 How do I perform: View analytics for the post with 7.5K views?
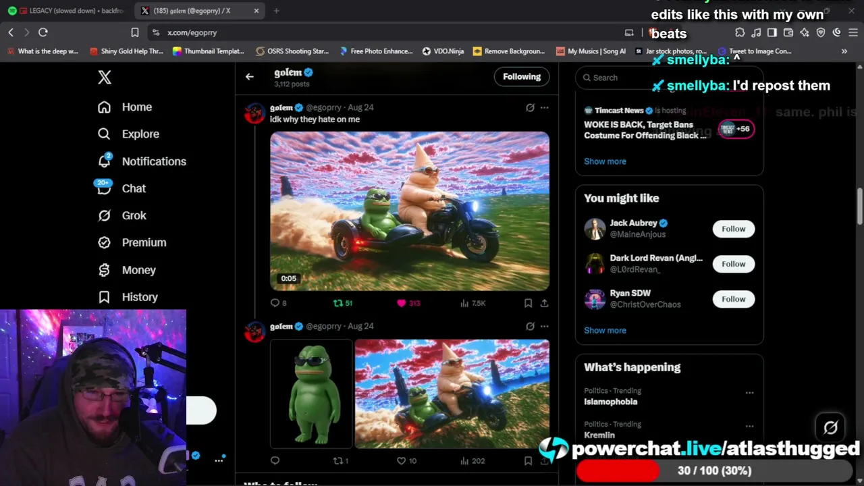click(473, 303)
